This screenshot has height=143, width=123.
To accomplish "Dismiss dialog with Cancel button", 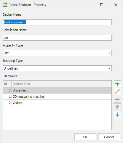I will [x=109, y=137].
